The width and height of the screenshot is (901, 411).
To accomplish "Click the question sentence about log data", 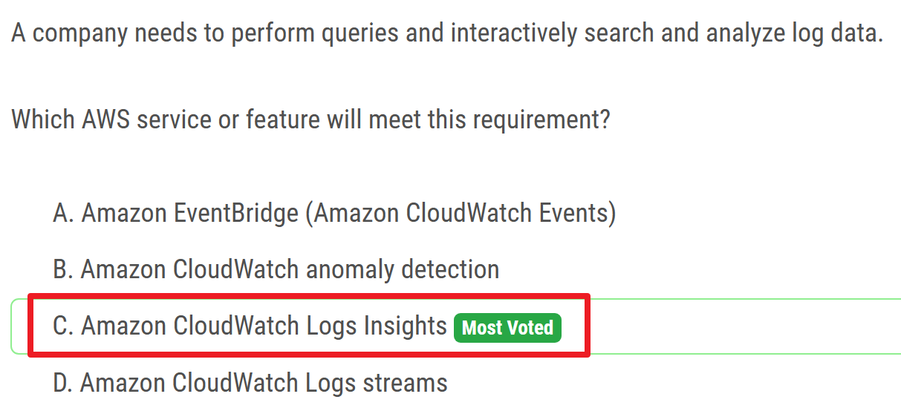I will click(x=447, y=34).
